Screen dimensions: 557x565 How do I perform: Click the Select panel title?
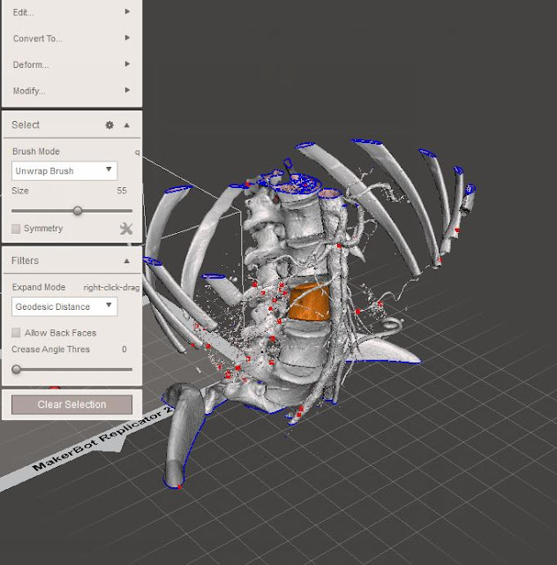(26, 124)
